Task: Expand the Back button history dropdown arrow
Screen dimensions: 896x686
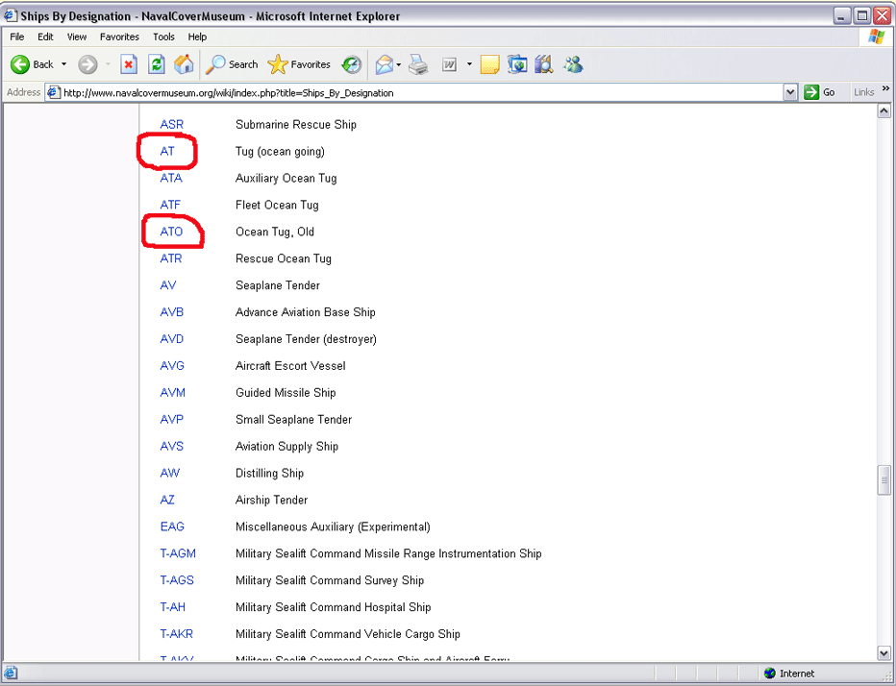Action: 64,64
